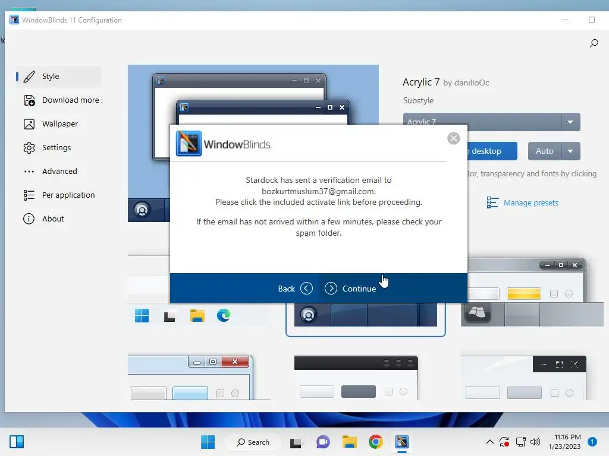Viewport: 609px width, 456px height.
Task: Click the Download more disk icon
Action: tap(29, 100)
